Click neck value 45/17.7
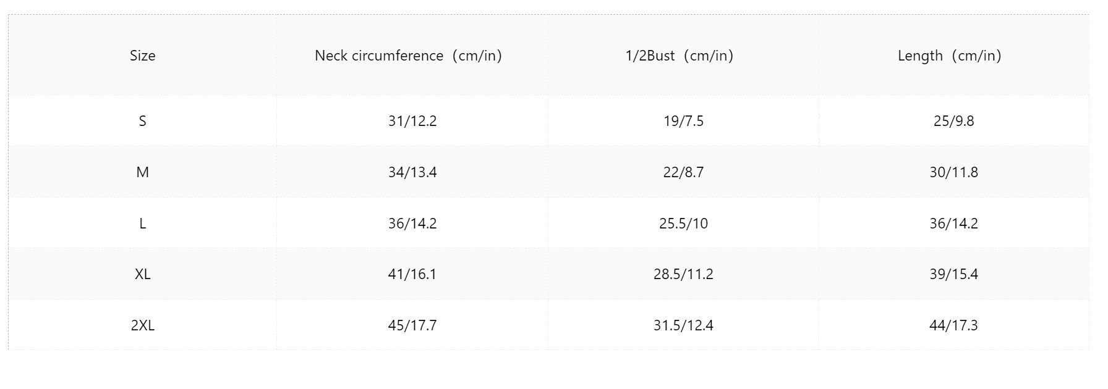Viewport: 1108px width, 389px height. [412, 325]
